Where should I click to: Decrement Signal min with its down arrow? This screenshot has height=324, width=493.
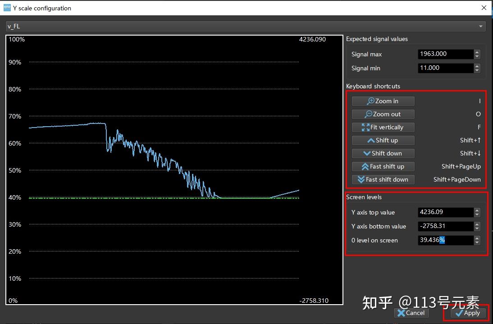coord(477,70)
